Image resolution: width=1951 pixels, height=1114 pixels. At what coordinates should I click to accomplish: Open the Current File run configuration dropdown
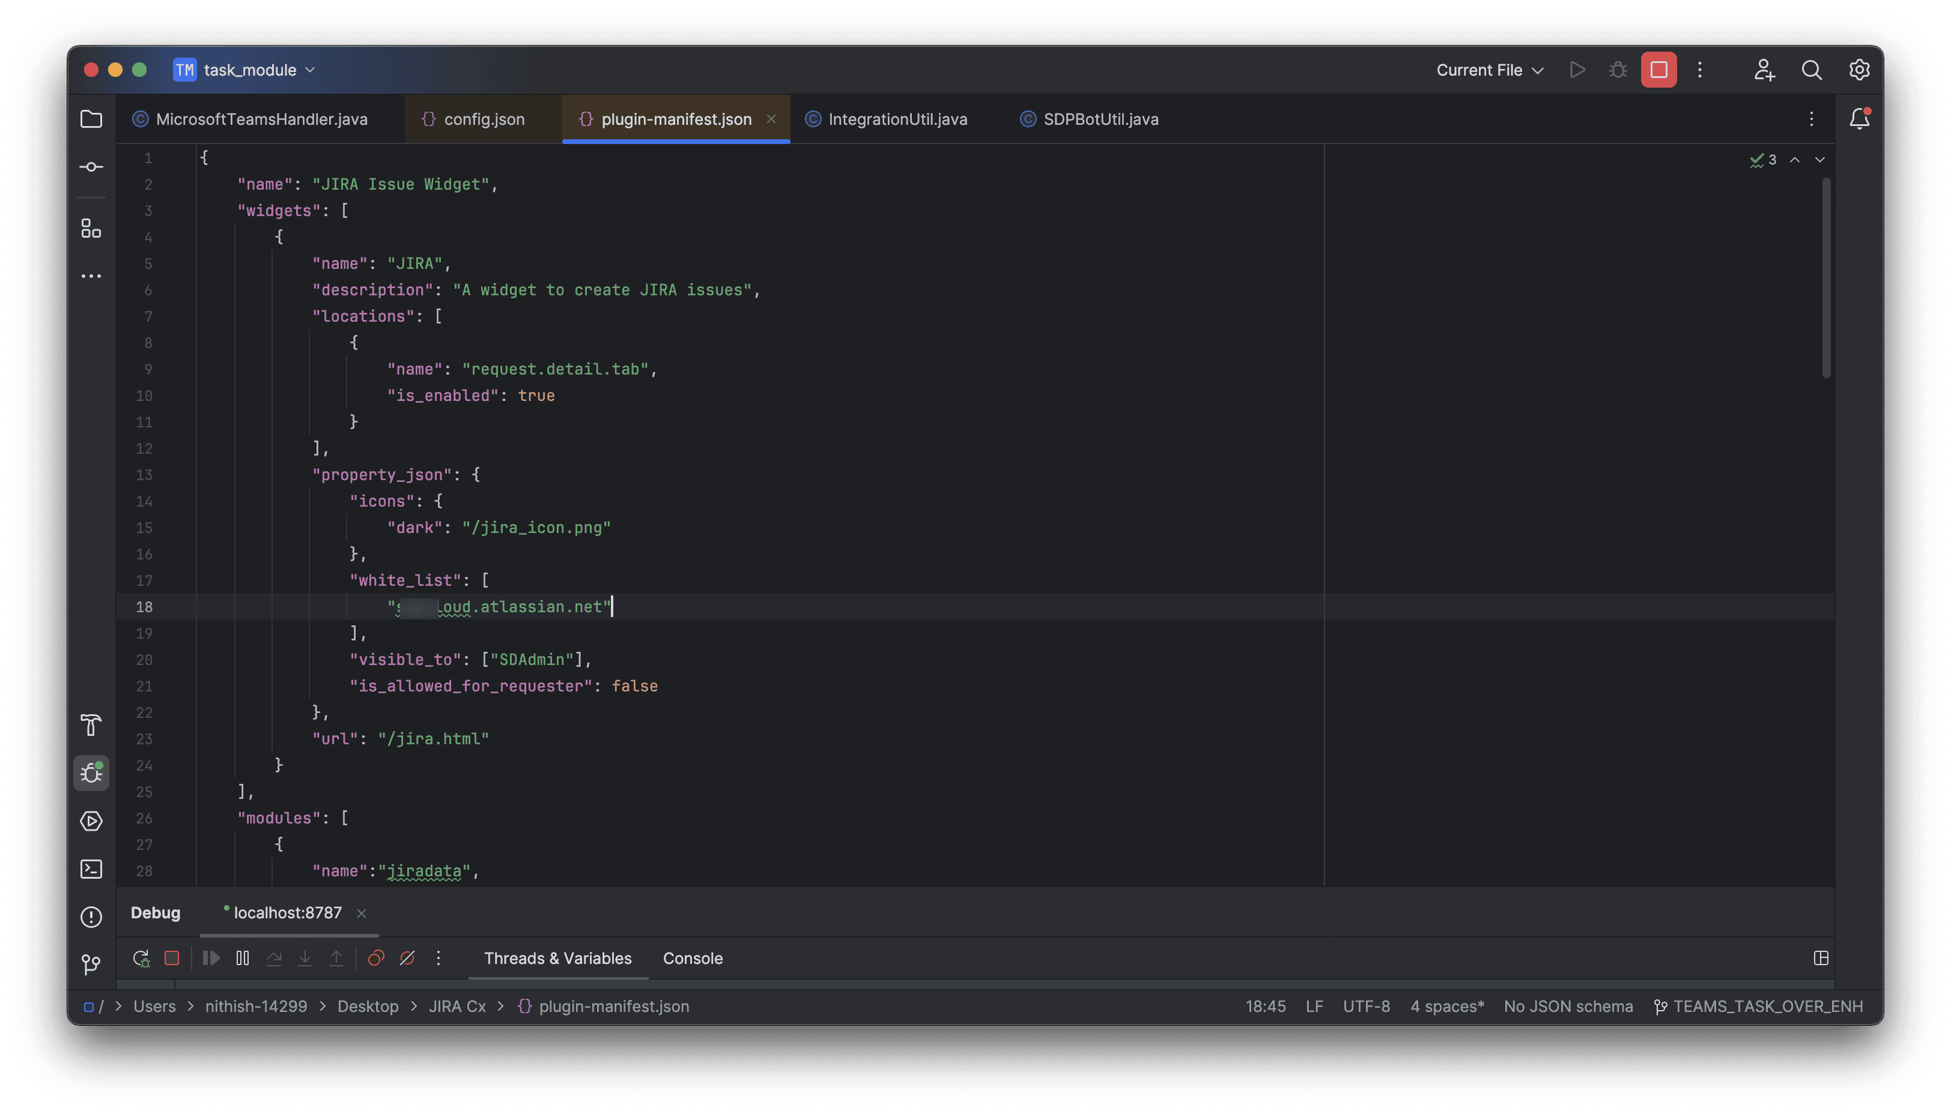point(1489,70)
